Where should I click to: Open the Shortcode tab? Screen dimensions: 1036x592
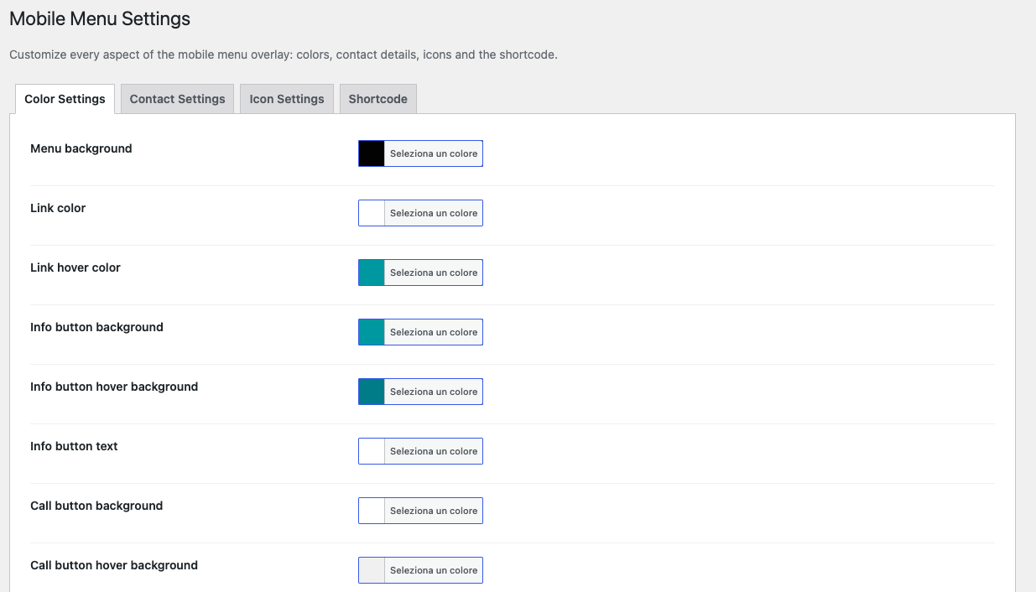tap(378, 99)
